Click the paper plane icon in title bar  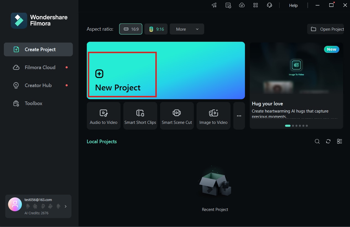(x=214, y=5)
